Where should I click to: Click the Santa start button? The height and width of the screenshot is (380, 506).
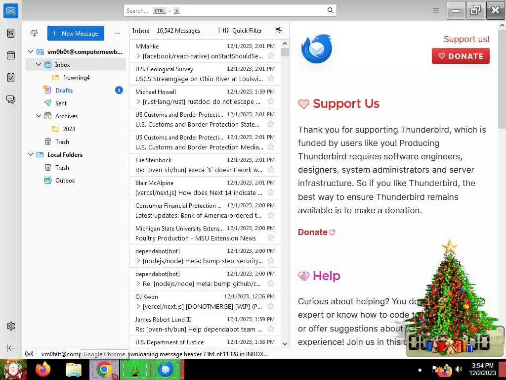click(x=13, y=370)
